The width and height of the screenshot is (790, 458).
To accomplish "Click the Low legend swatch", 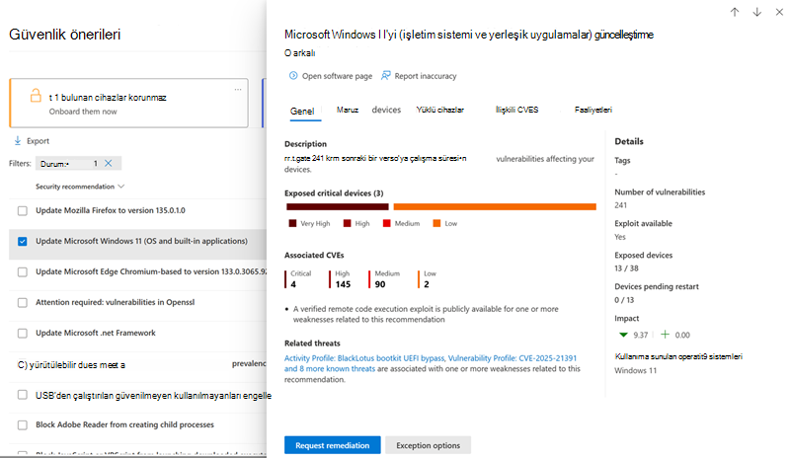I will [x=436, y=223].
